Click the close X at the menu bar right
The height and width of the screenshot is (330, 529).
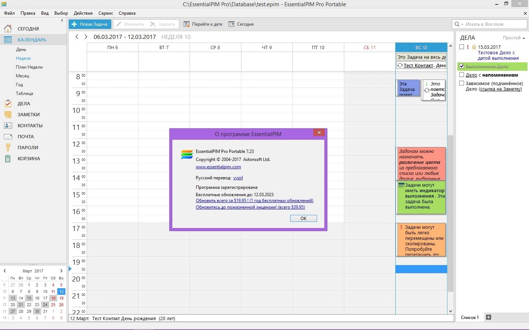click(525, 13)
